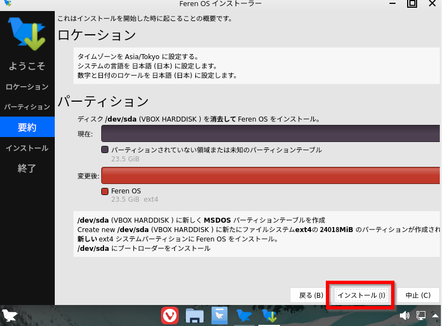Open the document-with-bird app in taskbar
This screenshot has height=326, width=442.
pos(219,316)
